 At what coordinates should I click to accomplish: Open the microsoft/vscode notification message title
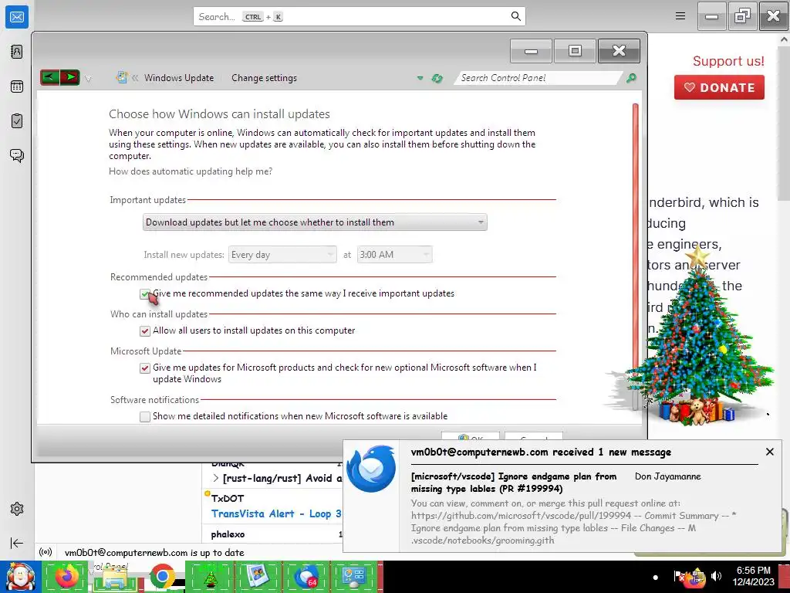pos(513,482)
